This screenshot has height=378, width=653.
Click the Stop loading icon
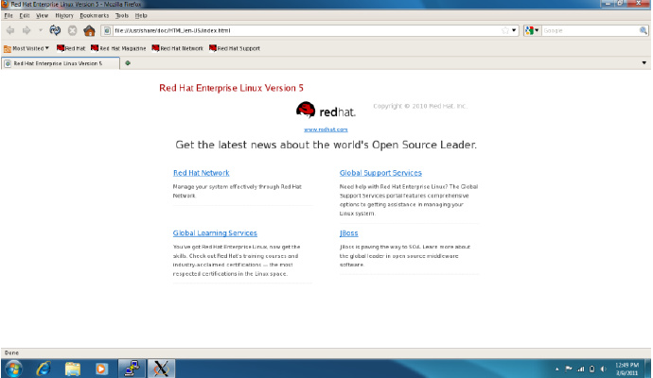[x=73, y=30]
